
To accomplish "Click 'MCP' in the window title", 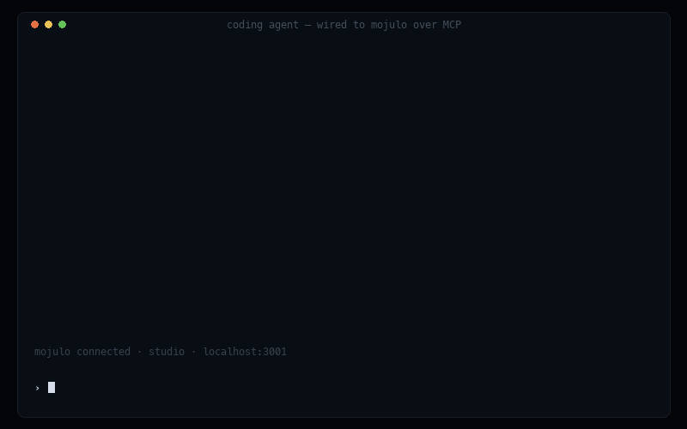I will click(x=452, y=25).
